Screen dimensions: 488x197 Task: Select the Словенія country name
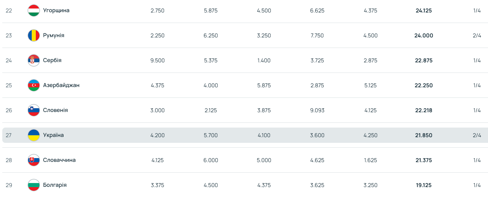point(55,110)
